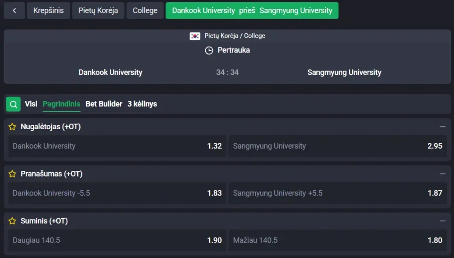
Task: Click the 34 : 34 score
Action: 227,72
